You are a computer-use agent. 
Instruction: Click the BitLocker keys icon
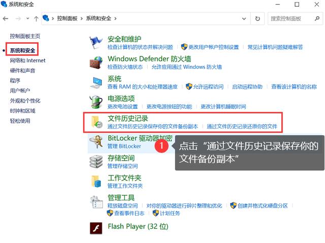click(96, 142)
